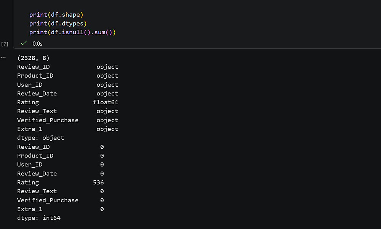The image size is (381, 229).
Task: Place cursor in print(df.shape) code line
Action: [x=56, y=15]
